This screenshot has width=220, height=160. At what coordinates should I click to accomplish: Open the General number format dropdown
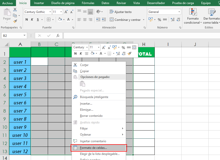[x=179, y=12]
